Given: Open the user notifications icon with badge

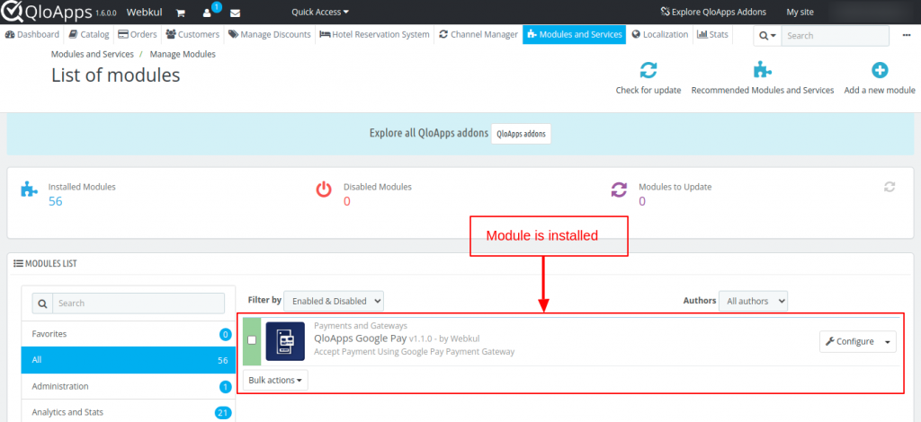Looking at the screenshot, I should click(x=207, y=13).
